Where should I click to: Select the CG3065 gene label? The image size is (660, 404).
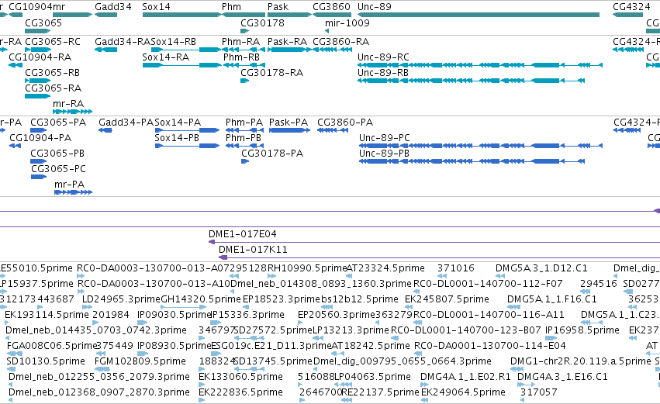point(43,22)
